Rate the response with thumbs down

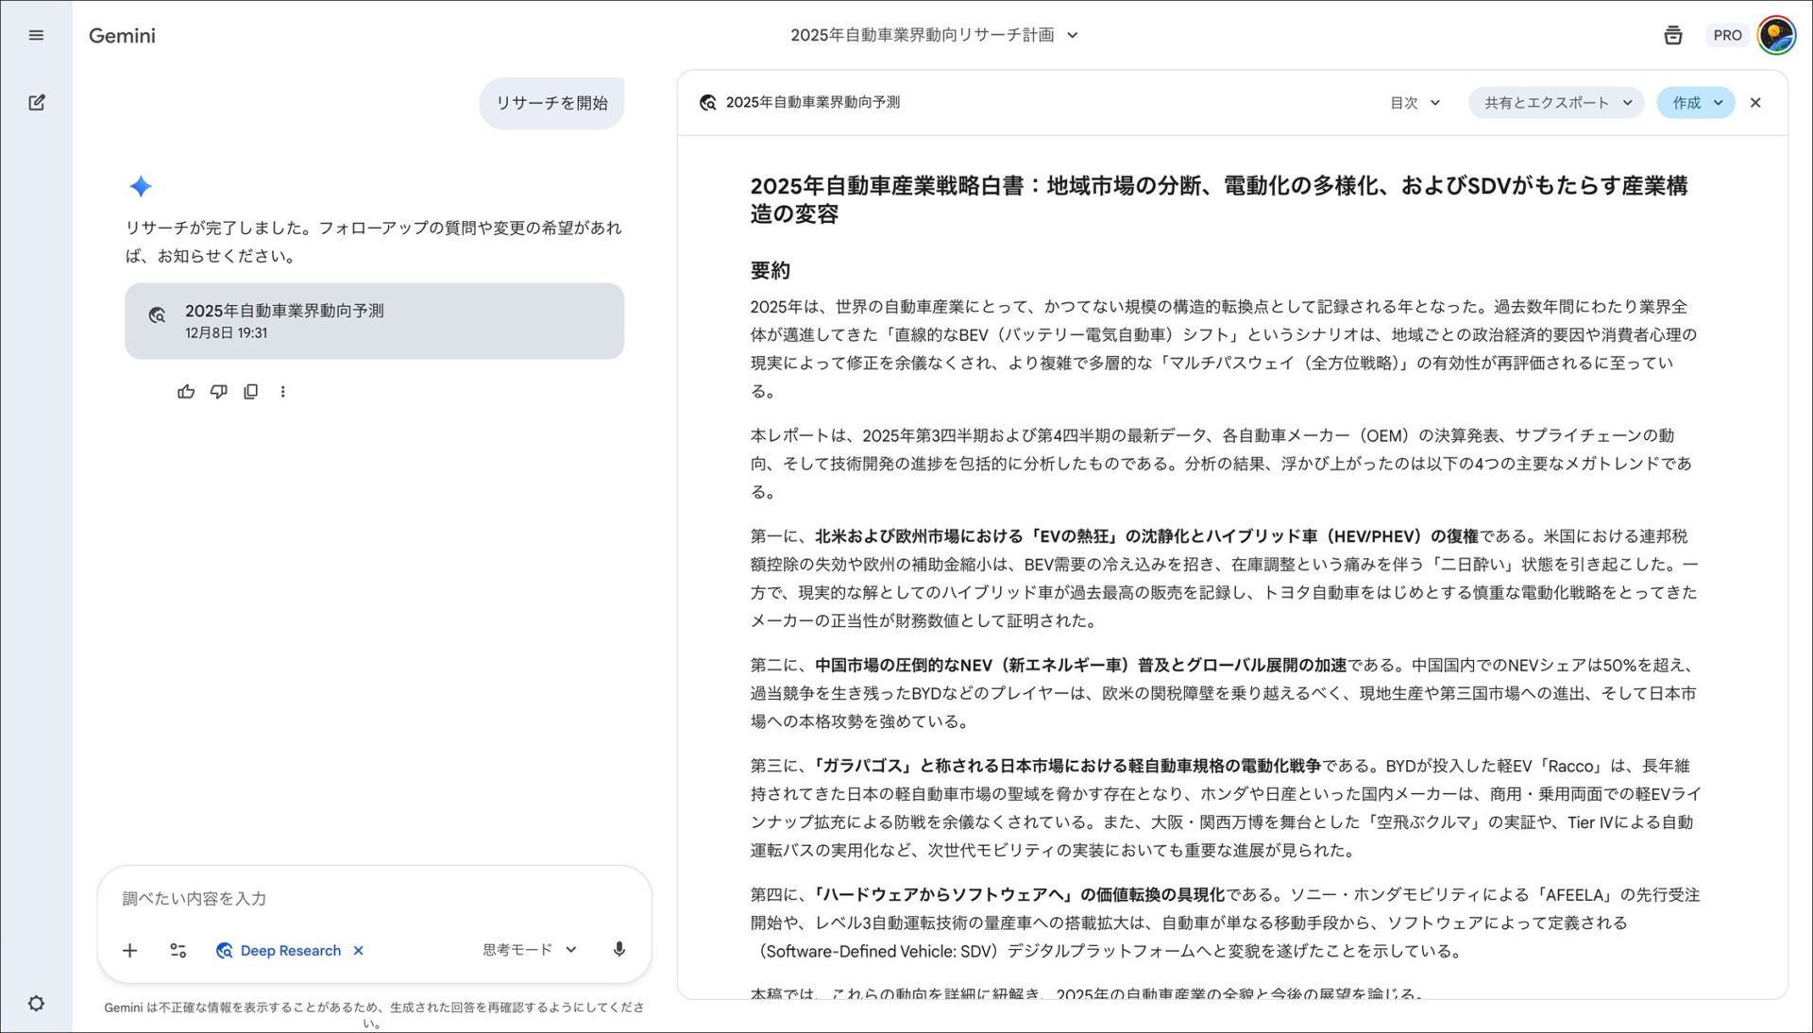tap(218, 391)
